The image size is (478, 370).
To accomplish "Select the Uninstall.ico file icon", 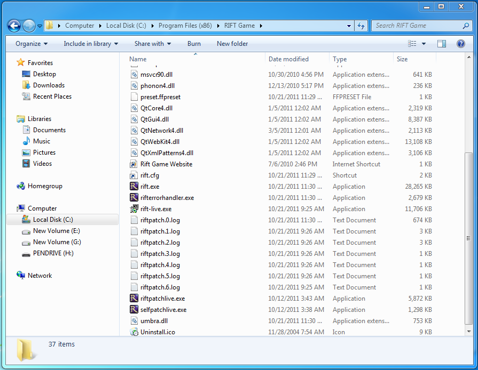I will [134, 332].
